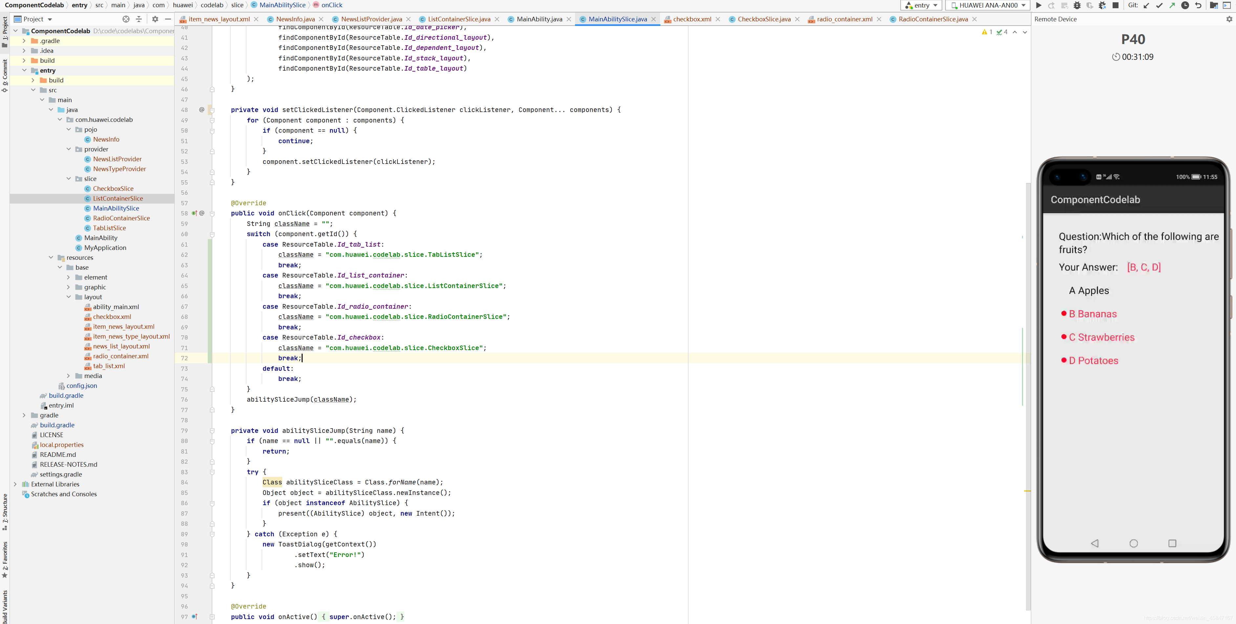Image resolution: width=1236 pixels, height=624 pixels.
Task: Toggle A Apples checkbox on phone
Action: [x=1089, y=290]
